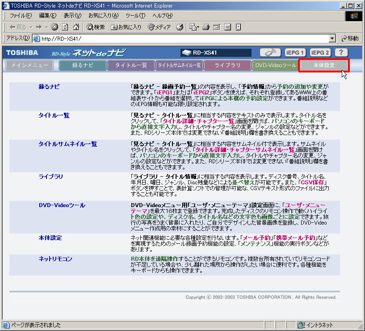Click the Copyright TOSHIBA CORPORATION footer text
365x331 pixels.
click(x=261, y=297)
